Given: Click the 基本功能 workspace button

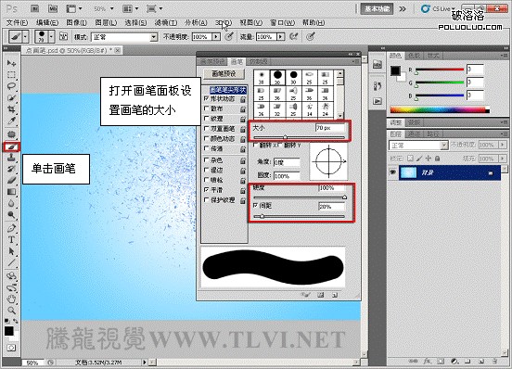Looking at the screenshot, I should (377, 9).
